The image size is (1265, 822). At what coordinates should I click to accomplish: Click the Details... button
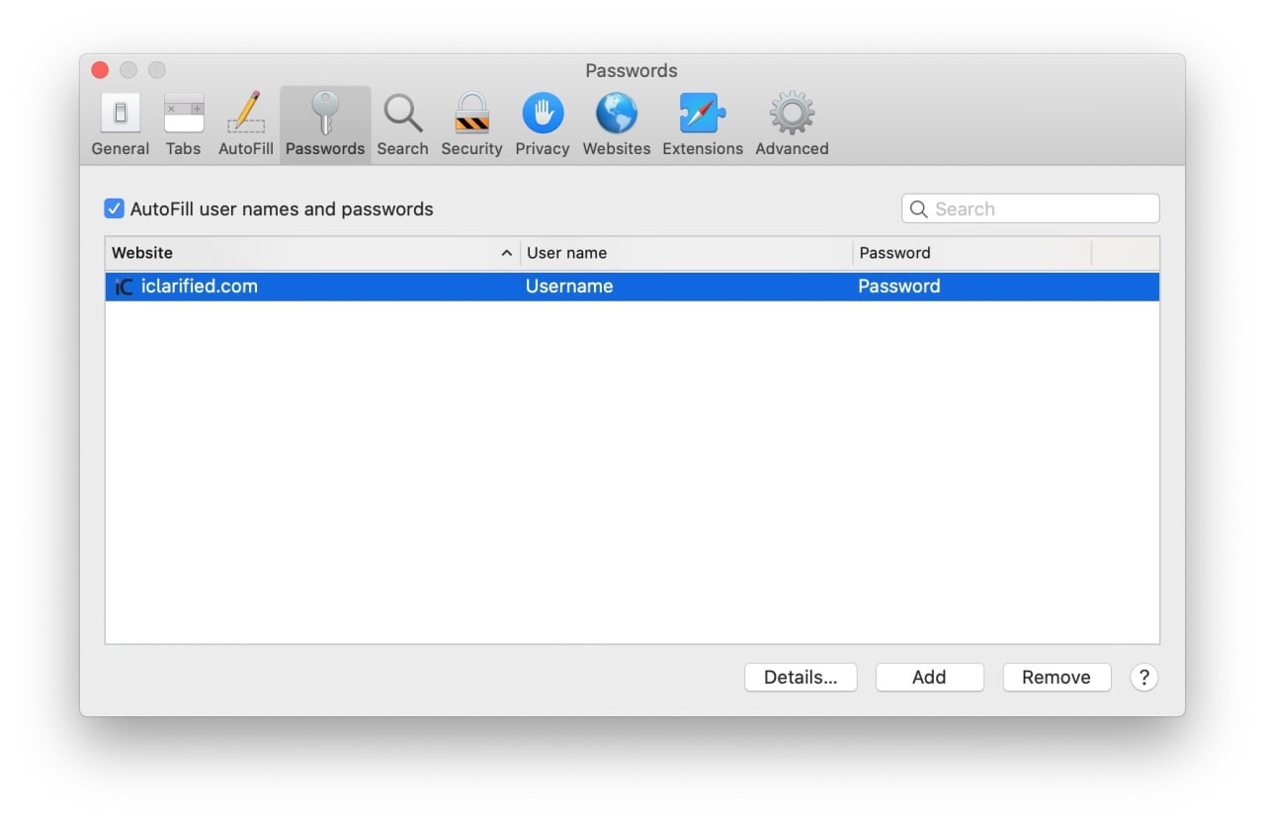(801, 677)
